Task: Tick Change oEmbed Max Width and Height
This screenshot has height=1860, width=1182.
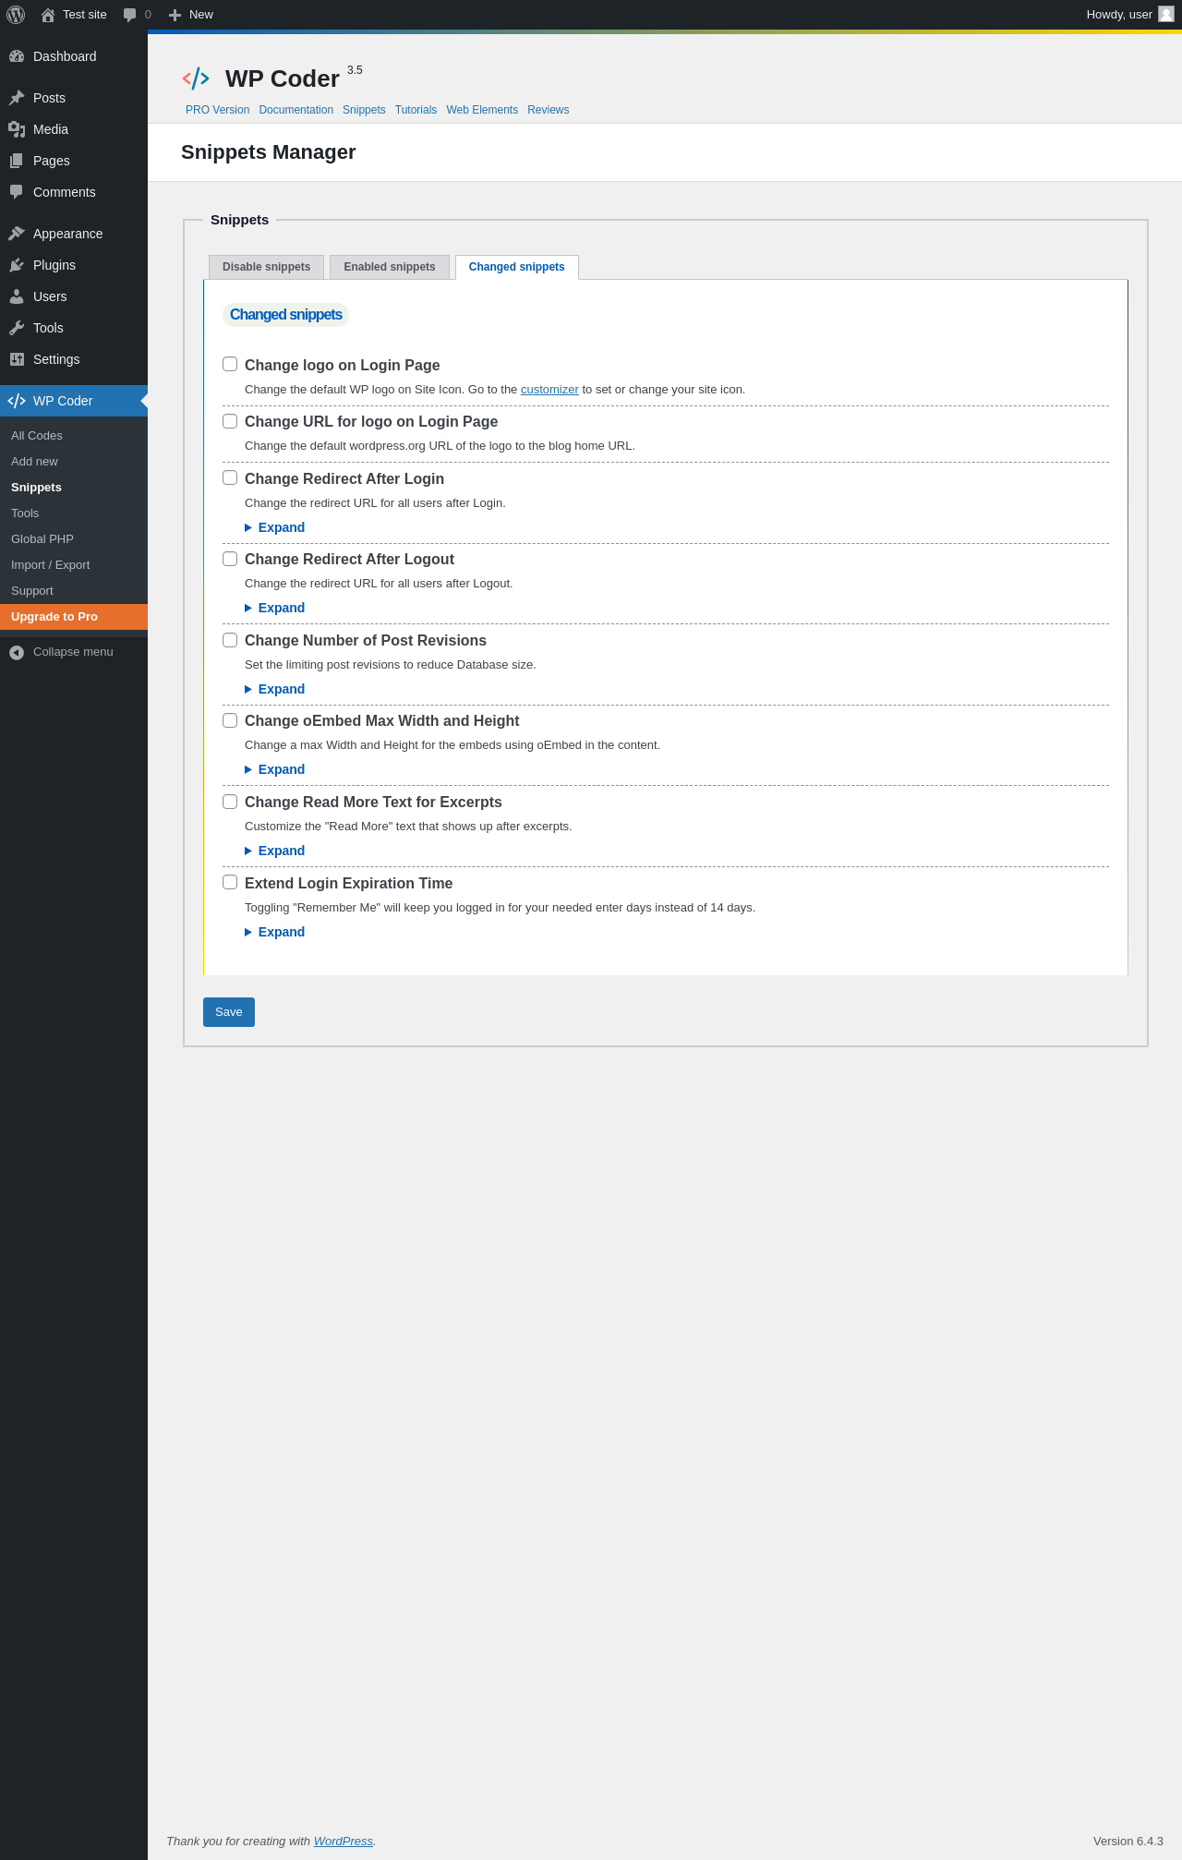Action: (x=230, y=720)
